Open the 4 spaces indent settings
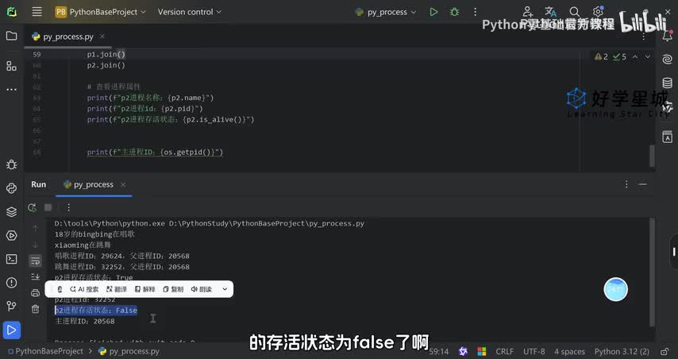678x359 pixels. tap(569, 351)
